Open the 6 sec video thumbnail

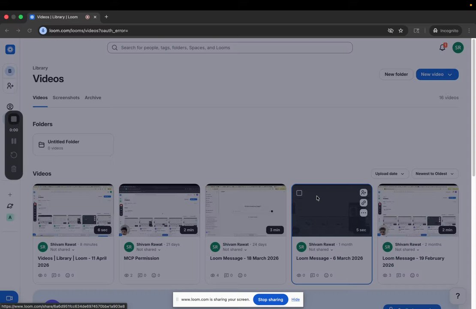click(73, 210)
